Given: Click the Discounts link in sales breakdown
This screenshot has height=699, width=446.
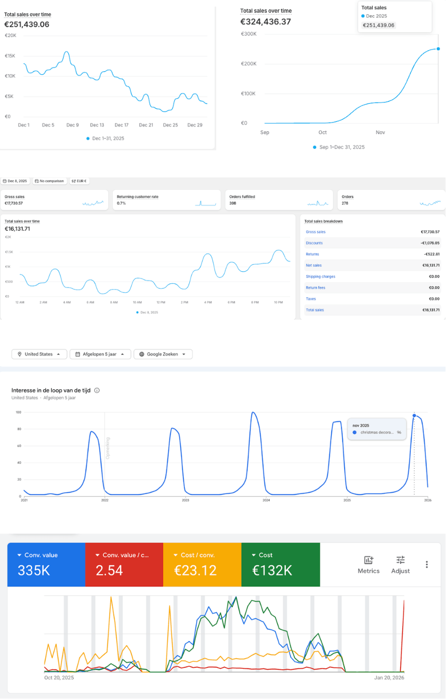Looking at the screenshot, I should 314,243.
